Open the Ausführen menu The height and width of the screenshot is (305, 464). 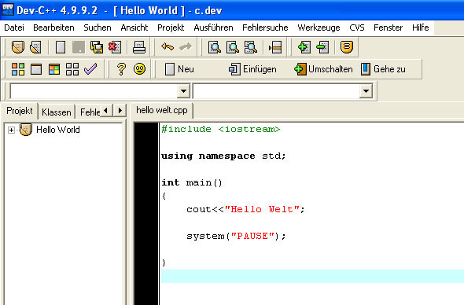pyautogui.click(x=213, y=28)
